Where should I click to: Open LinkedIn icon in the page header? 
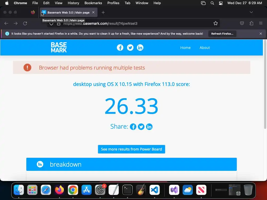pos(140,48)
